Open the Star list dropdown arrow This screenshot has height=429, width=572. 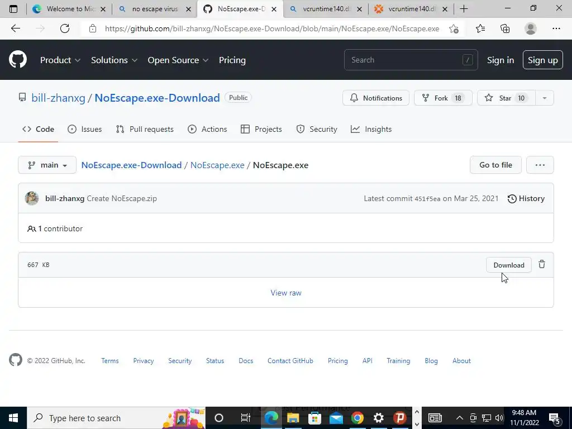544,98
